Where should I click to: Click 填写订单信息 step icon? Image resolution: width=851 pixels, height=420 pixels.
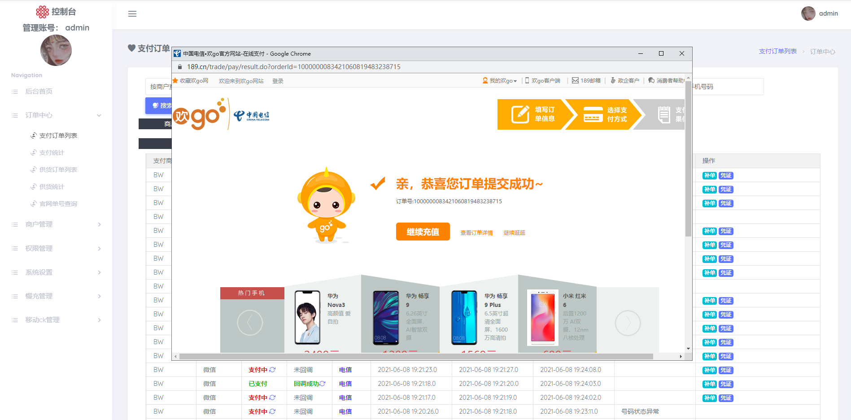[x=520, y=114]
